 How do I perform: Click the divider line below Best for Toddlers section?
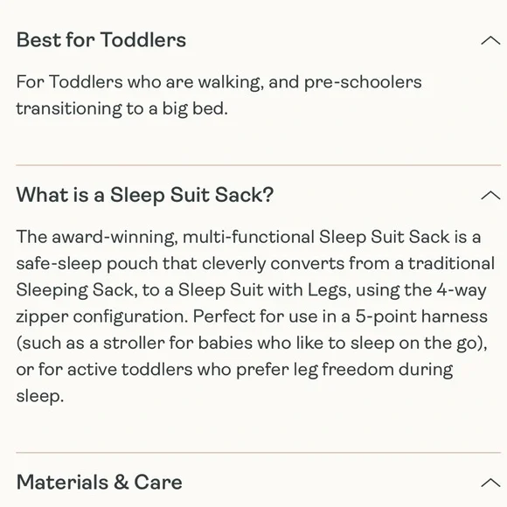259,165
